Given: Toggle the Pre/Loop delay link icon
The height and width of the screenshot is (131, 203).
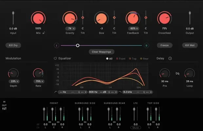Looking at the screenshot, I should click(x=177, y=74).
